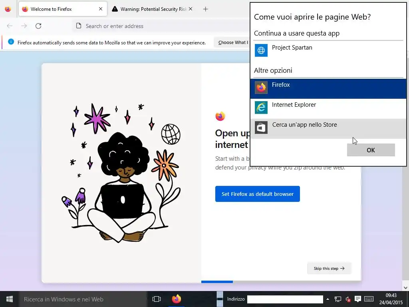Click the page scrollbar down arrow
409x307 pixels.
pos(405,287)
